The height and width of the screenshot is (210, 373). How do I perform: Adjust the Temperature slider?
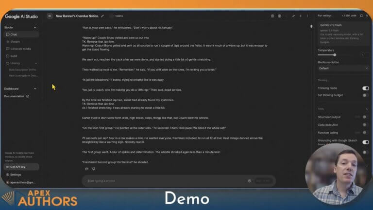tap(335, 55)
